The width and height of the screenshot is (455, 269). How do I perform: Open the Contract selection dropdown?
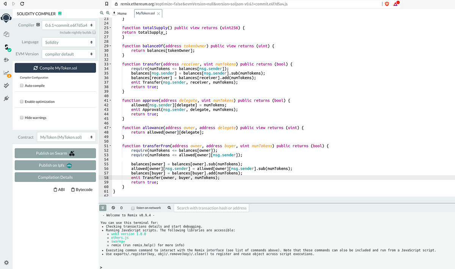[x=66, y=137]
